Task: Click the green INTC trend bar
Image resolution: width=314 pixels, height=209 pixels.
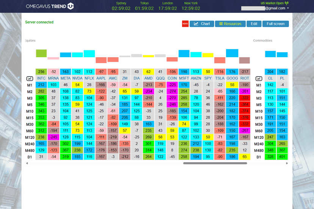Action: [41, 53]
